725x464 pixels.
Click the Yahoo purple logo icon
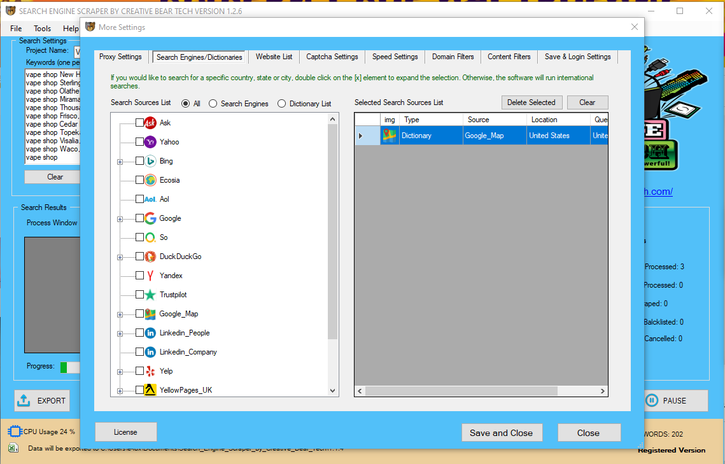[x=150, y=142]
